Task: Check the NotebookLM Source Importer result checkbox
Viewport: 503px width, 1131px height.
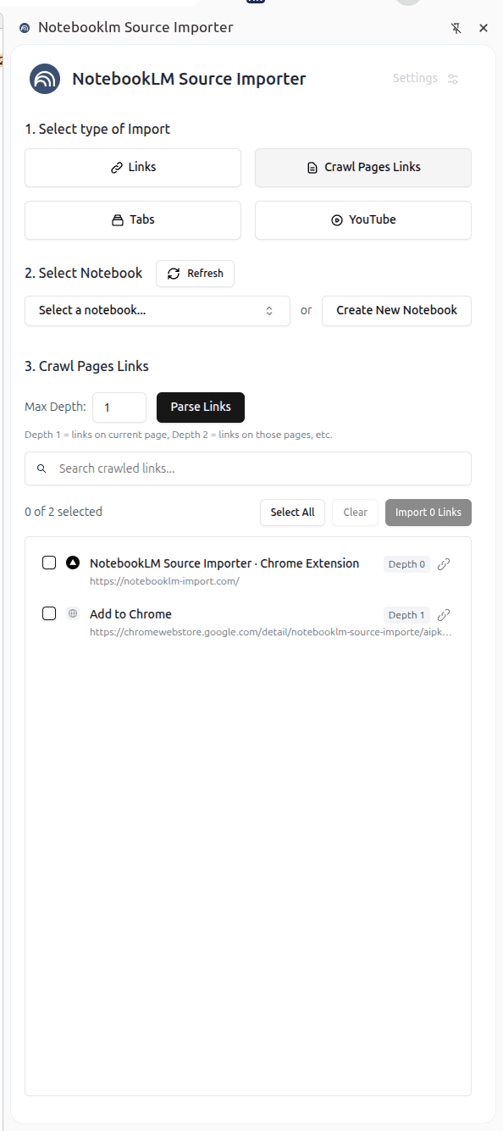Action: tap(48, 562)
